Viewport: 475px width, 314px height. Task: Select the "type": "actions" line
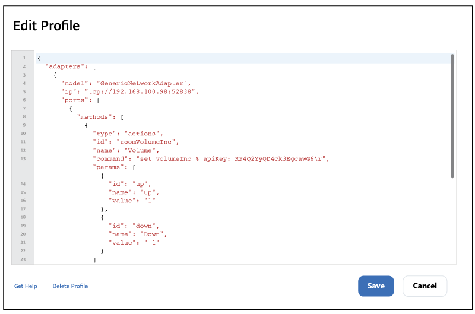[128, 134]
